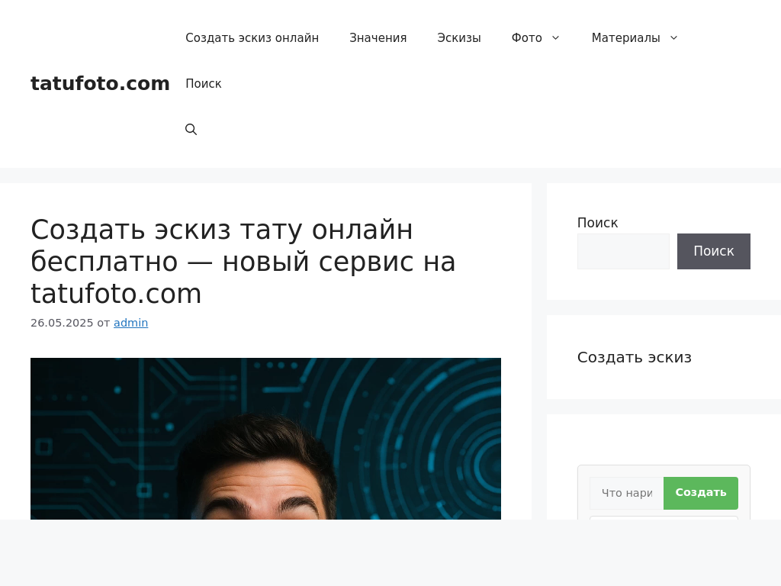Click the Поиск label above search field

[597, 223]
